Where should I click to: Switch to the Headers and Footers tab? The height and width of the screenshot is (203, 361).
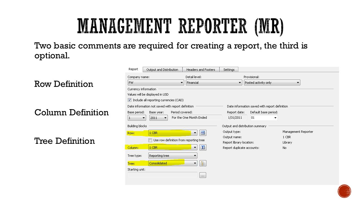coord(201,70)
